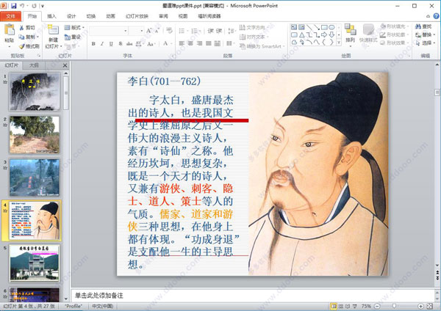The width and height of the screenshot is (441, 311).
Task: Toggle strikethrough text formatting
Action: (x=129, y=43)
